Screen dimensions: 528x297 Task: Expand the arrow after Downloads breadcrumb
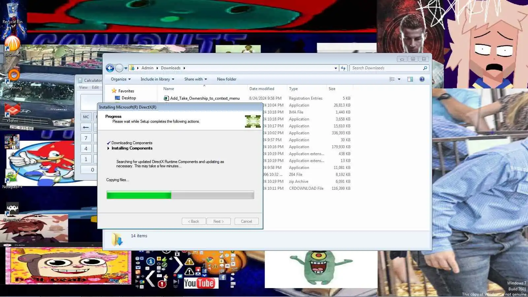coord(184,68)
